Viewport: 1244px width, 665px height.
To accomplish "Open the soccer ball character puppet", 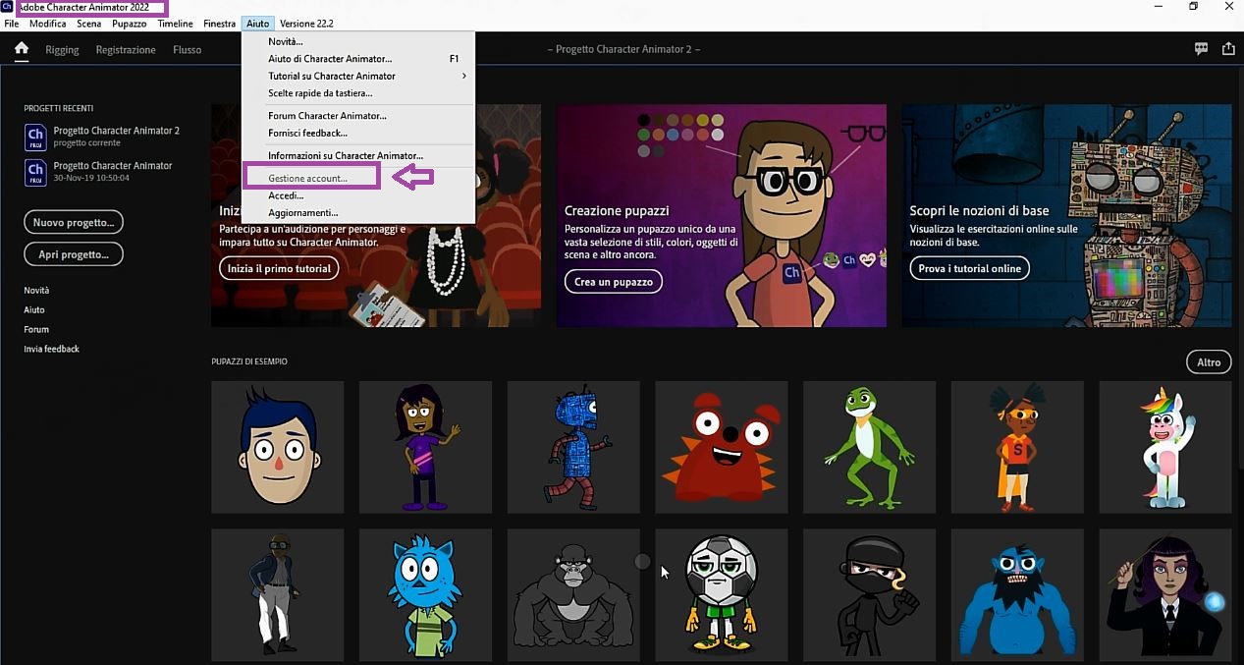I will [722, 595].
